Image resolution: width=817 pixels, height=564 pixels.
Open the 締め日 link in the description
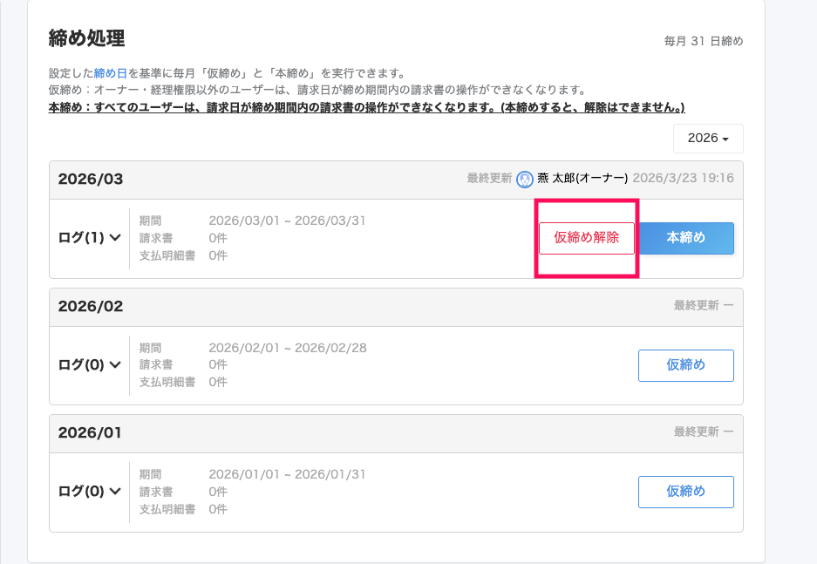(x=111, y=73)
